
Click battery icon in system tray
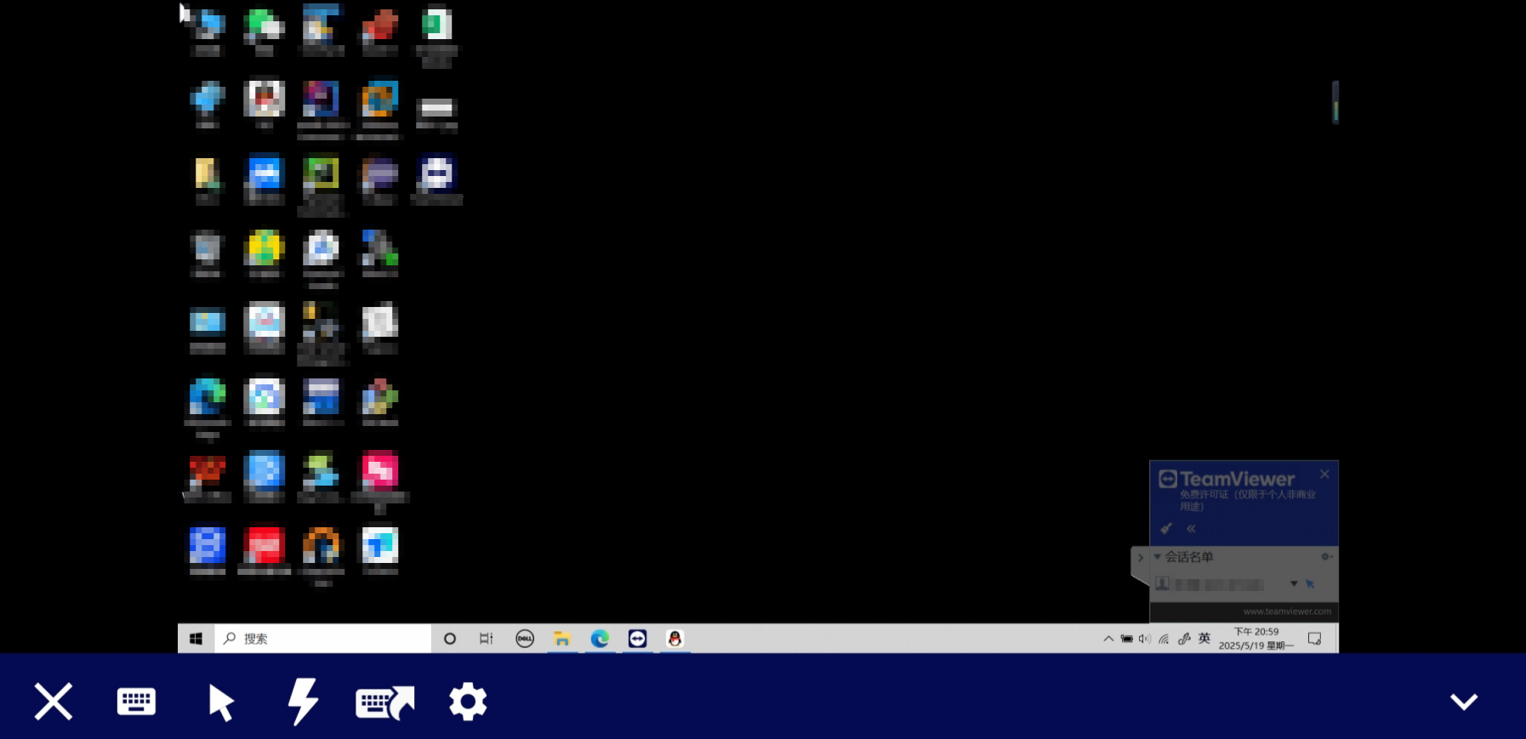(x=1126, y=639)
